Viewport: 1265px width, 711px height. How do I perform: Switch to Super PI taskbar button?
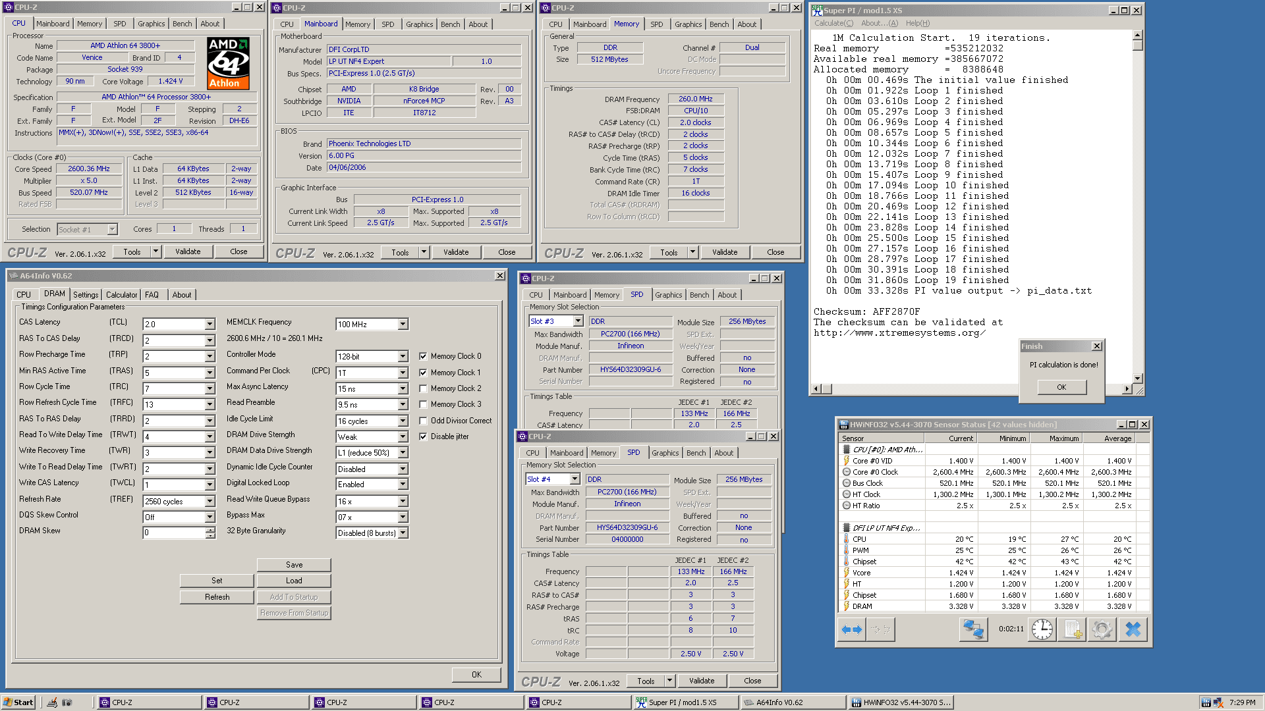click(685, 702)
